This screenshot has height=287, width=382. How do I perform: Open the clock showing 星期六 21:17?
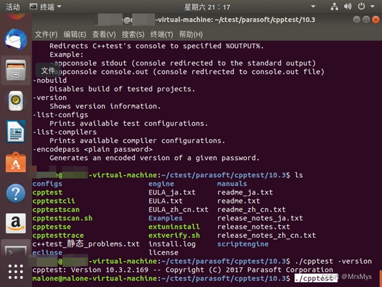click(x=207, y=7)
